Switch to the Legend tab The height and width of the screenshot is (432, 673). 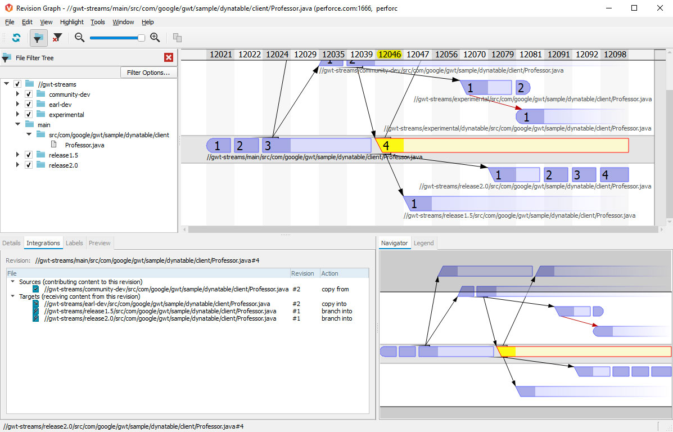tap(423, 242)
